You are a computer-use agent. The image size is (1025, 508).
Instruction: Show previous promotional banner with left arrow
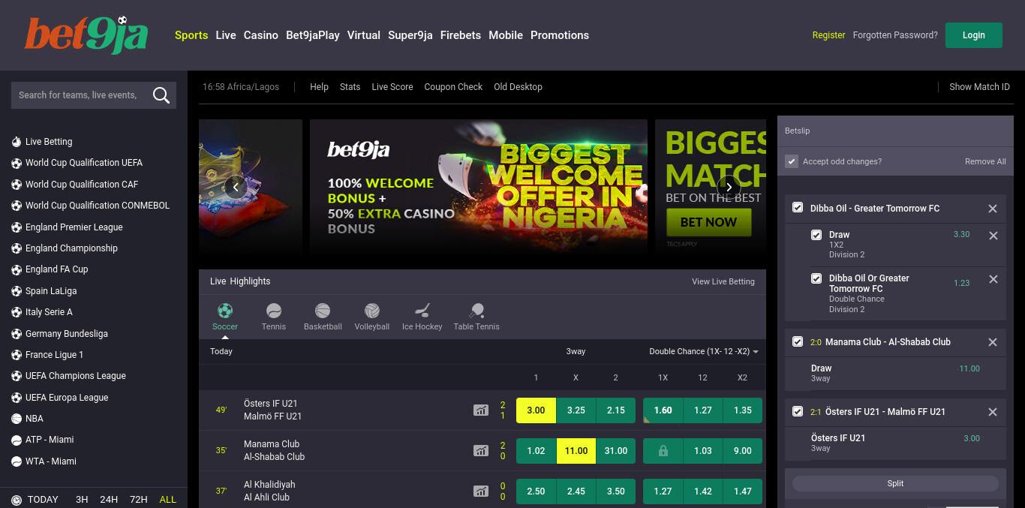[x=236, y=187]
